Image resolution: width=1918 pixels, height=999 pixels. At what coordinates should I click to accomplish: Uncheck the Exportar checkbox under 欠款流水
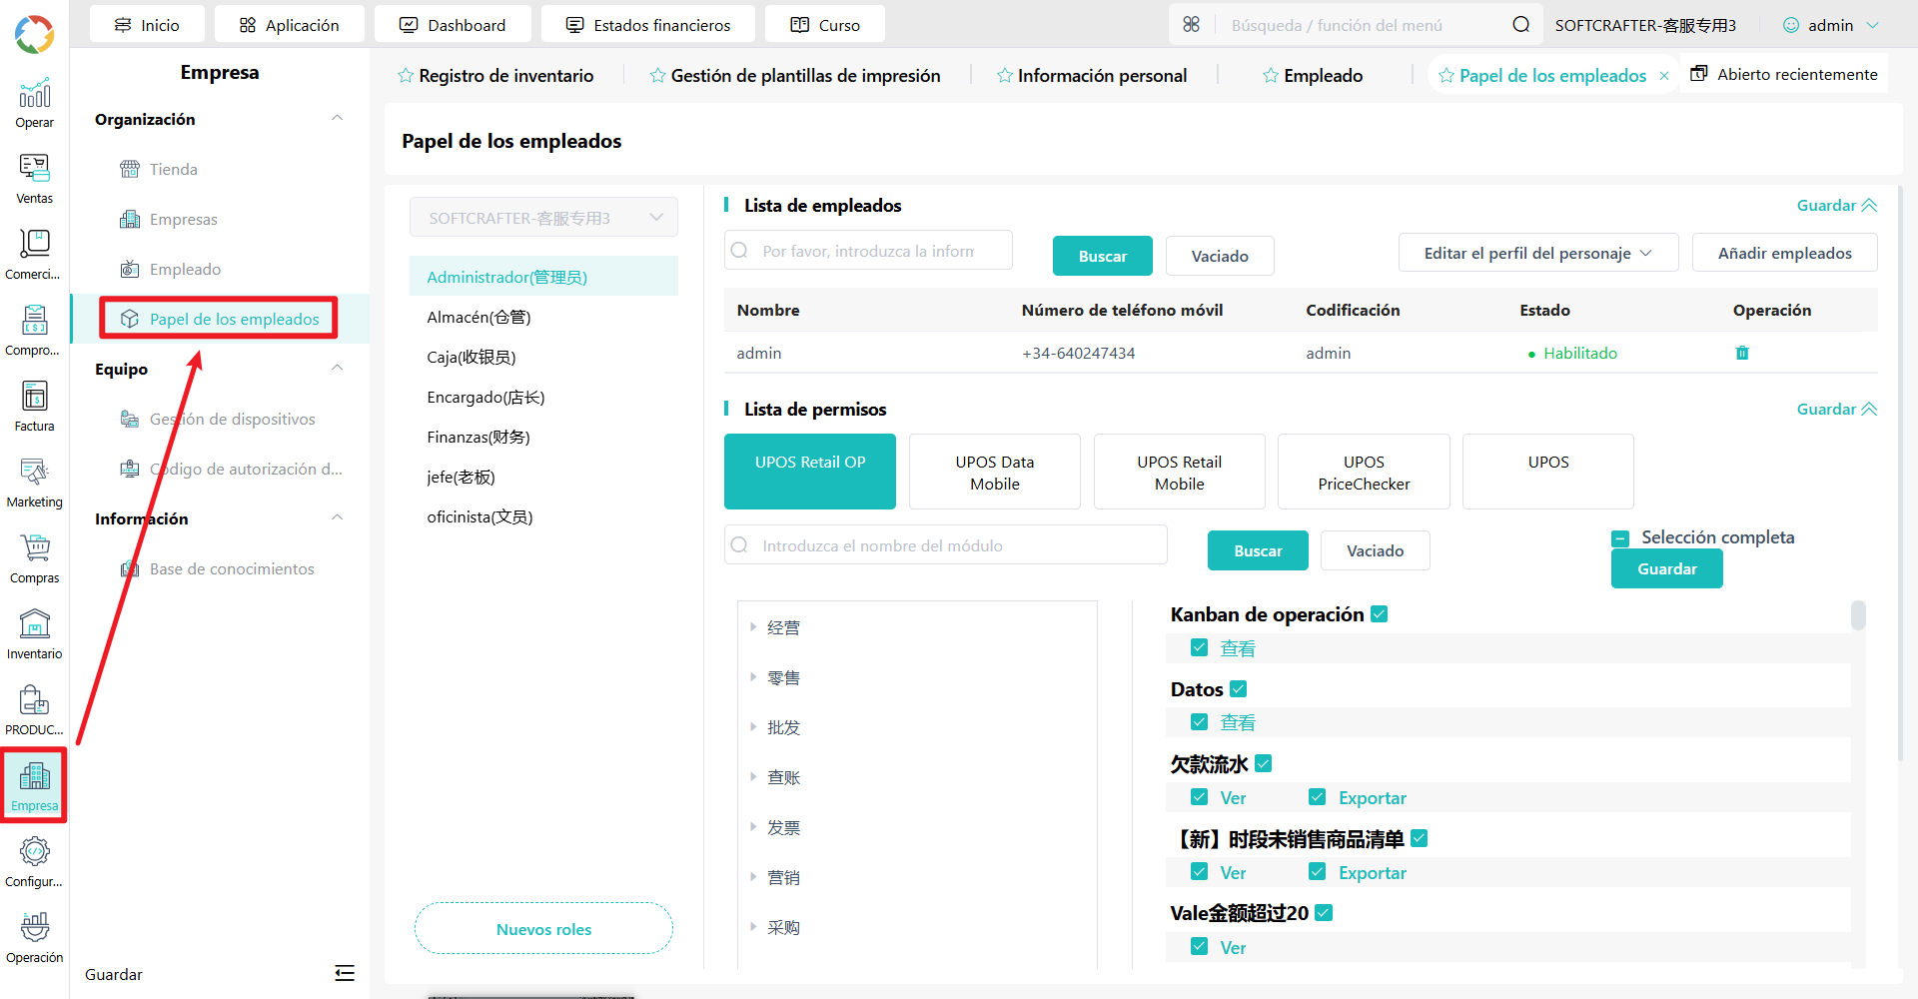[1318, 797]
